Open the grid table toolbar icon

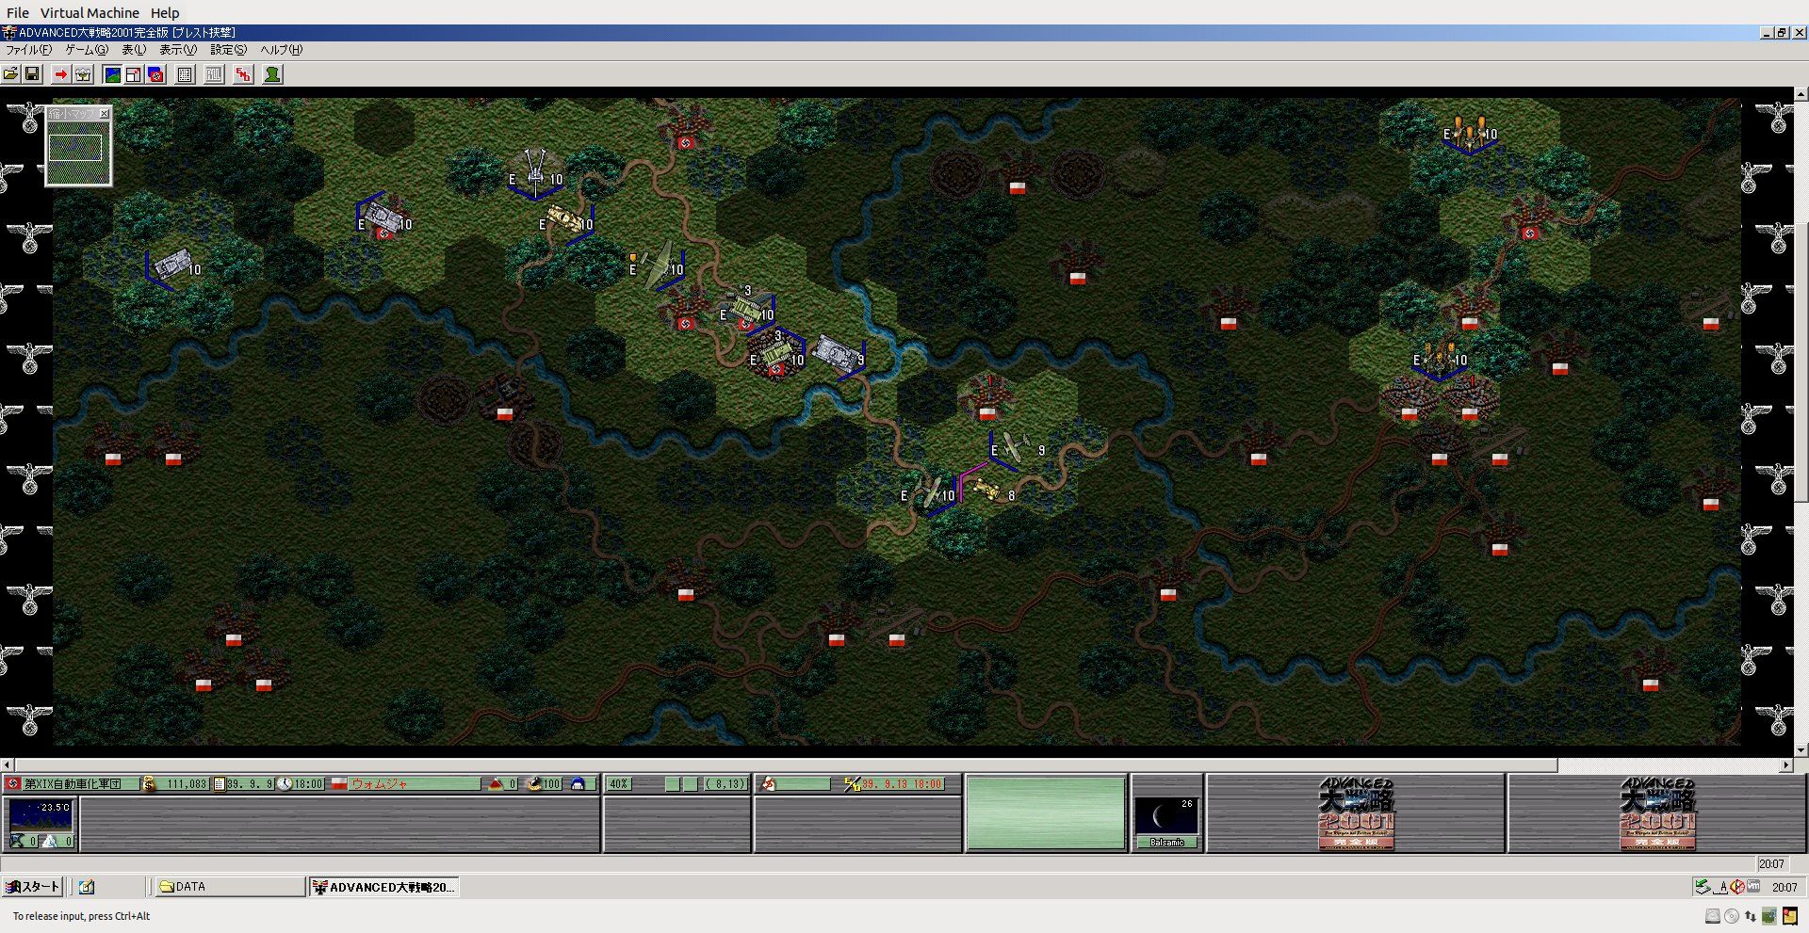point(186,74)
